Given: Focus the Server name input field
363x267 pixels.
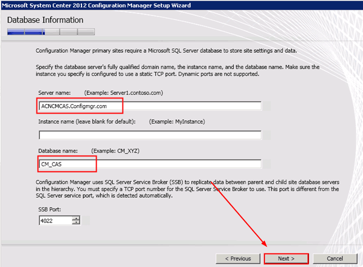Looking at the screenshot, I should [150, 106].
